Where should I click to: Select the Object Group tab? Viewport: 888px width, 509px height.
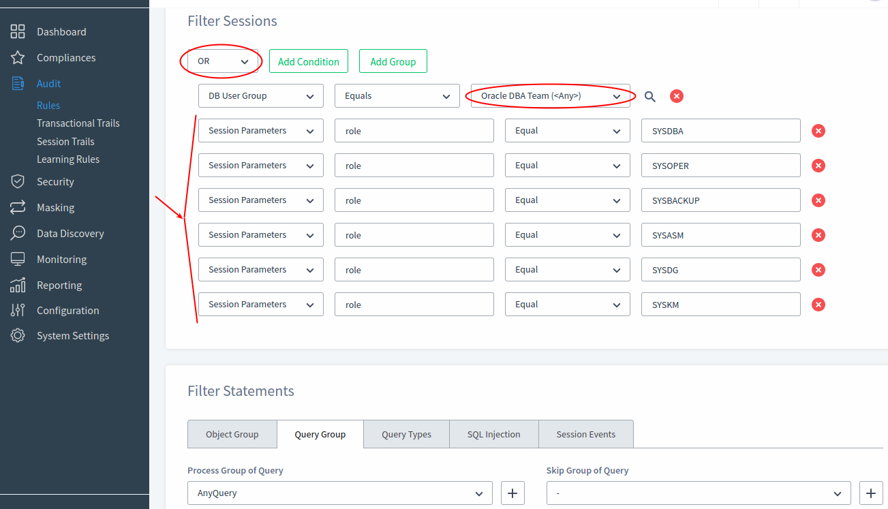232,434
